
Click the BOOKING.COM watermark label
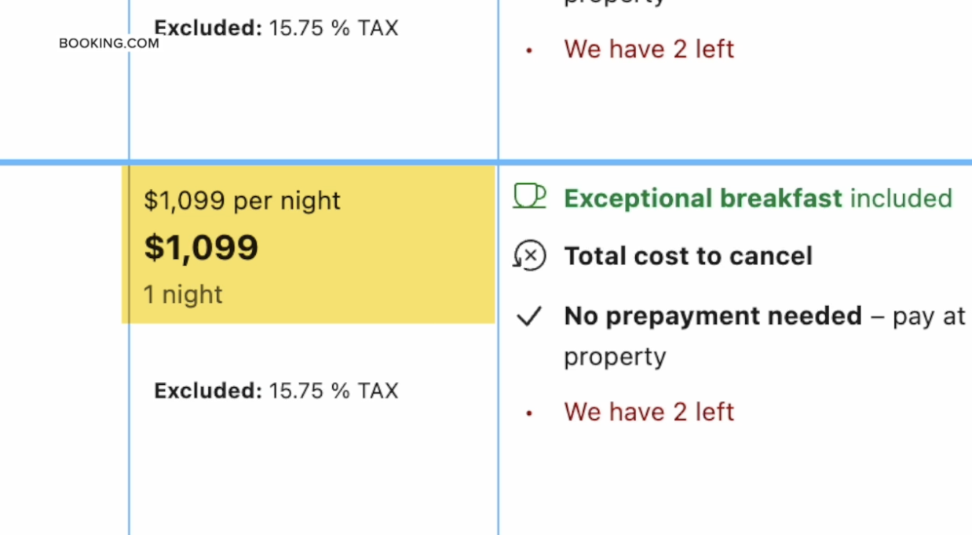(108, 43)
